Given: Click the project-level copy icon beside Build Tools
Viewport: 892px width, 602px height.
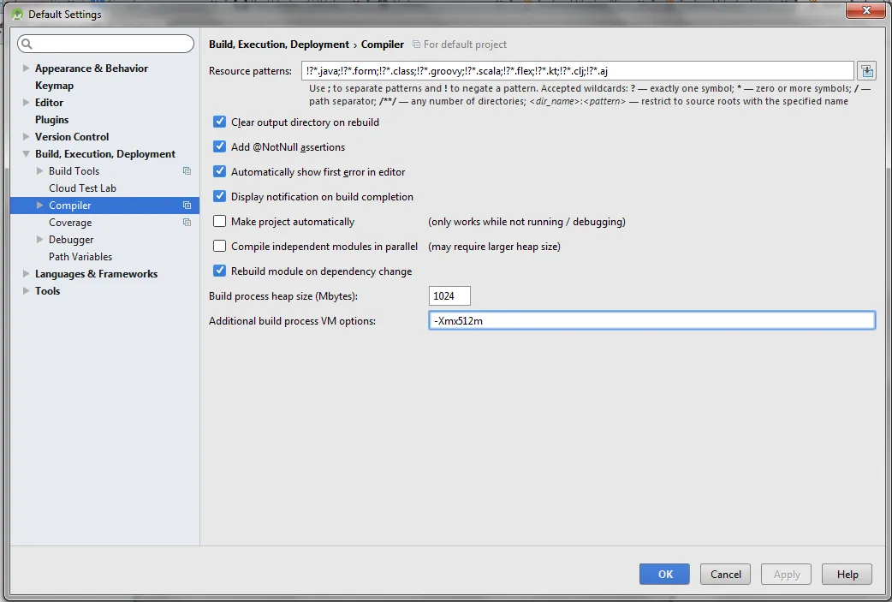Looking at the screenshot, I should [187, 170].
